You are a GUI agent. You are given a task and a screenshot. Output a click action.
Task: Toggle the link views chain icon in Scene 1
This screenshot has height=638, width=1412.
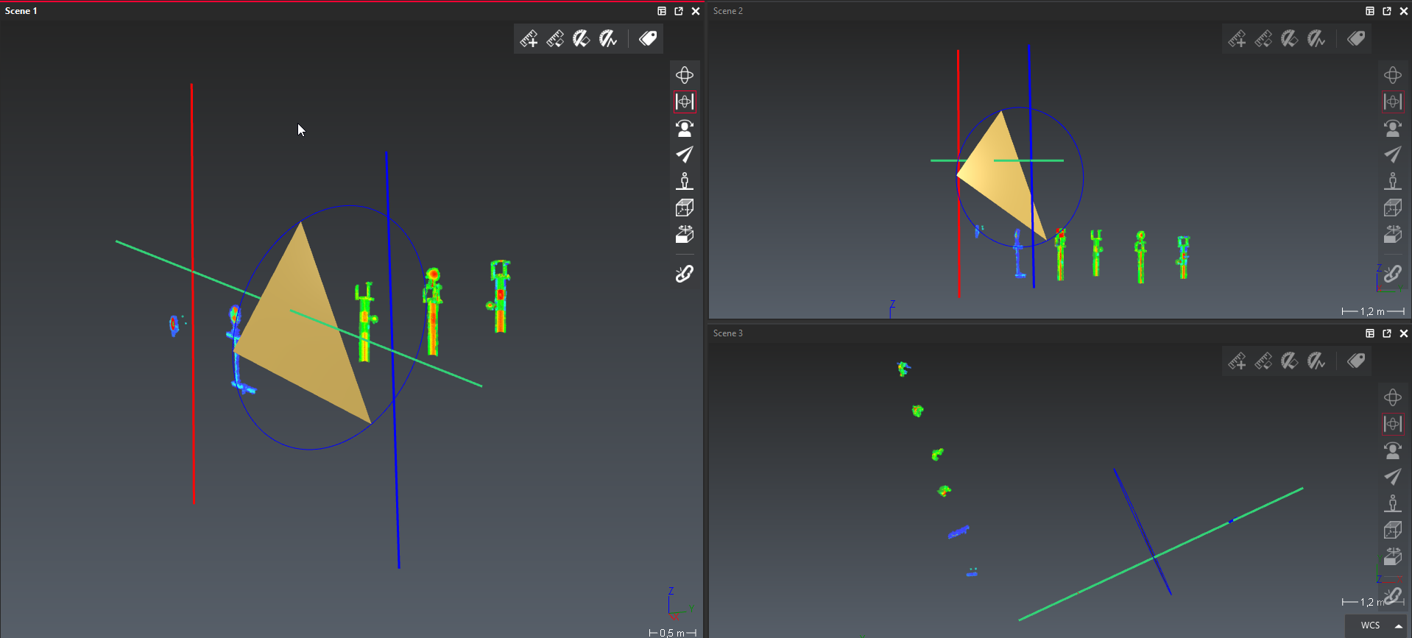click(x=685, y=274)
